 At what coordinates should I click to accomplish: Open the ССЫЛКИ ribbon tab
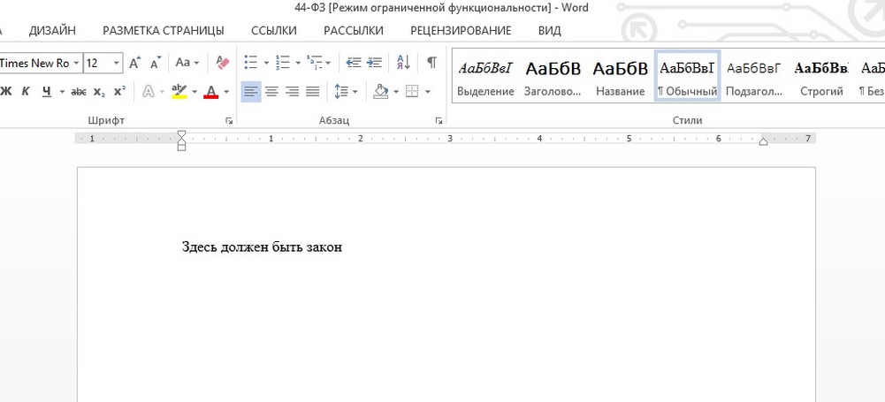274,30
